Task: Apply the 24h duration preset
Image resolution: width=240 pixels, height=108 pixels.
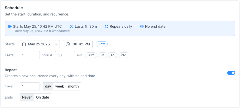Action: click(124, 55)
